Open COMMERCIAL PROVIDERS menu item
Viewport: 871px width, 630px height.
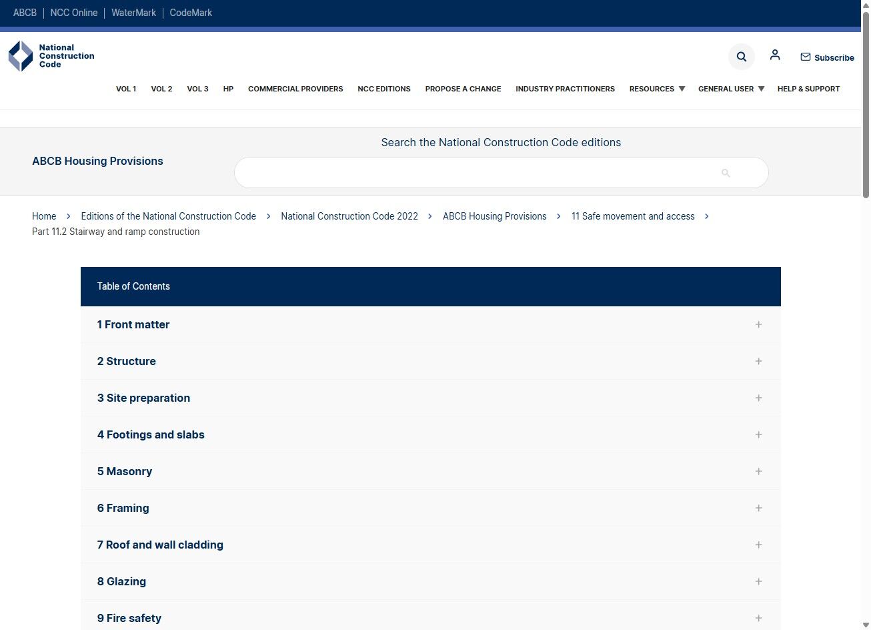(295, 89)
